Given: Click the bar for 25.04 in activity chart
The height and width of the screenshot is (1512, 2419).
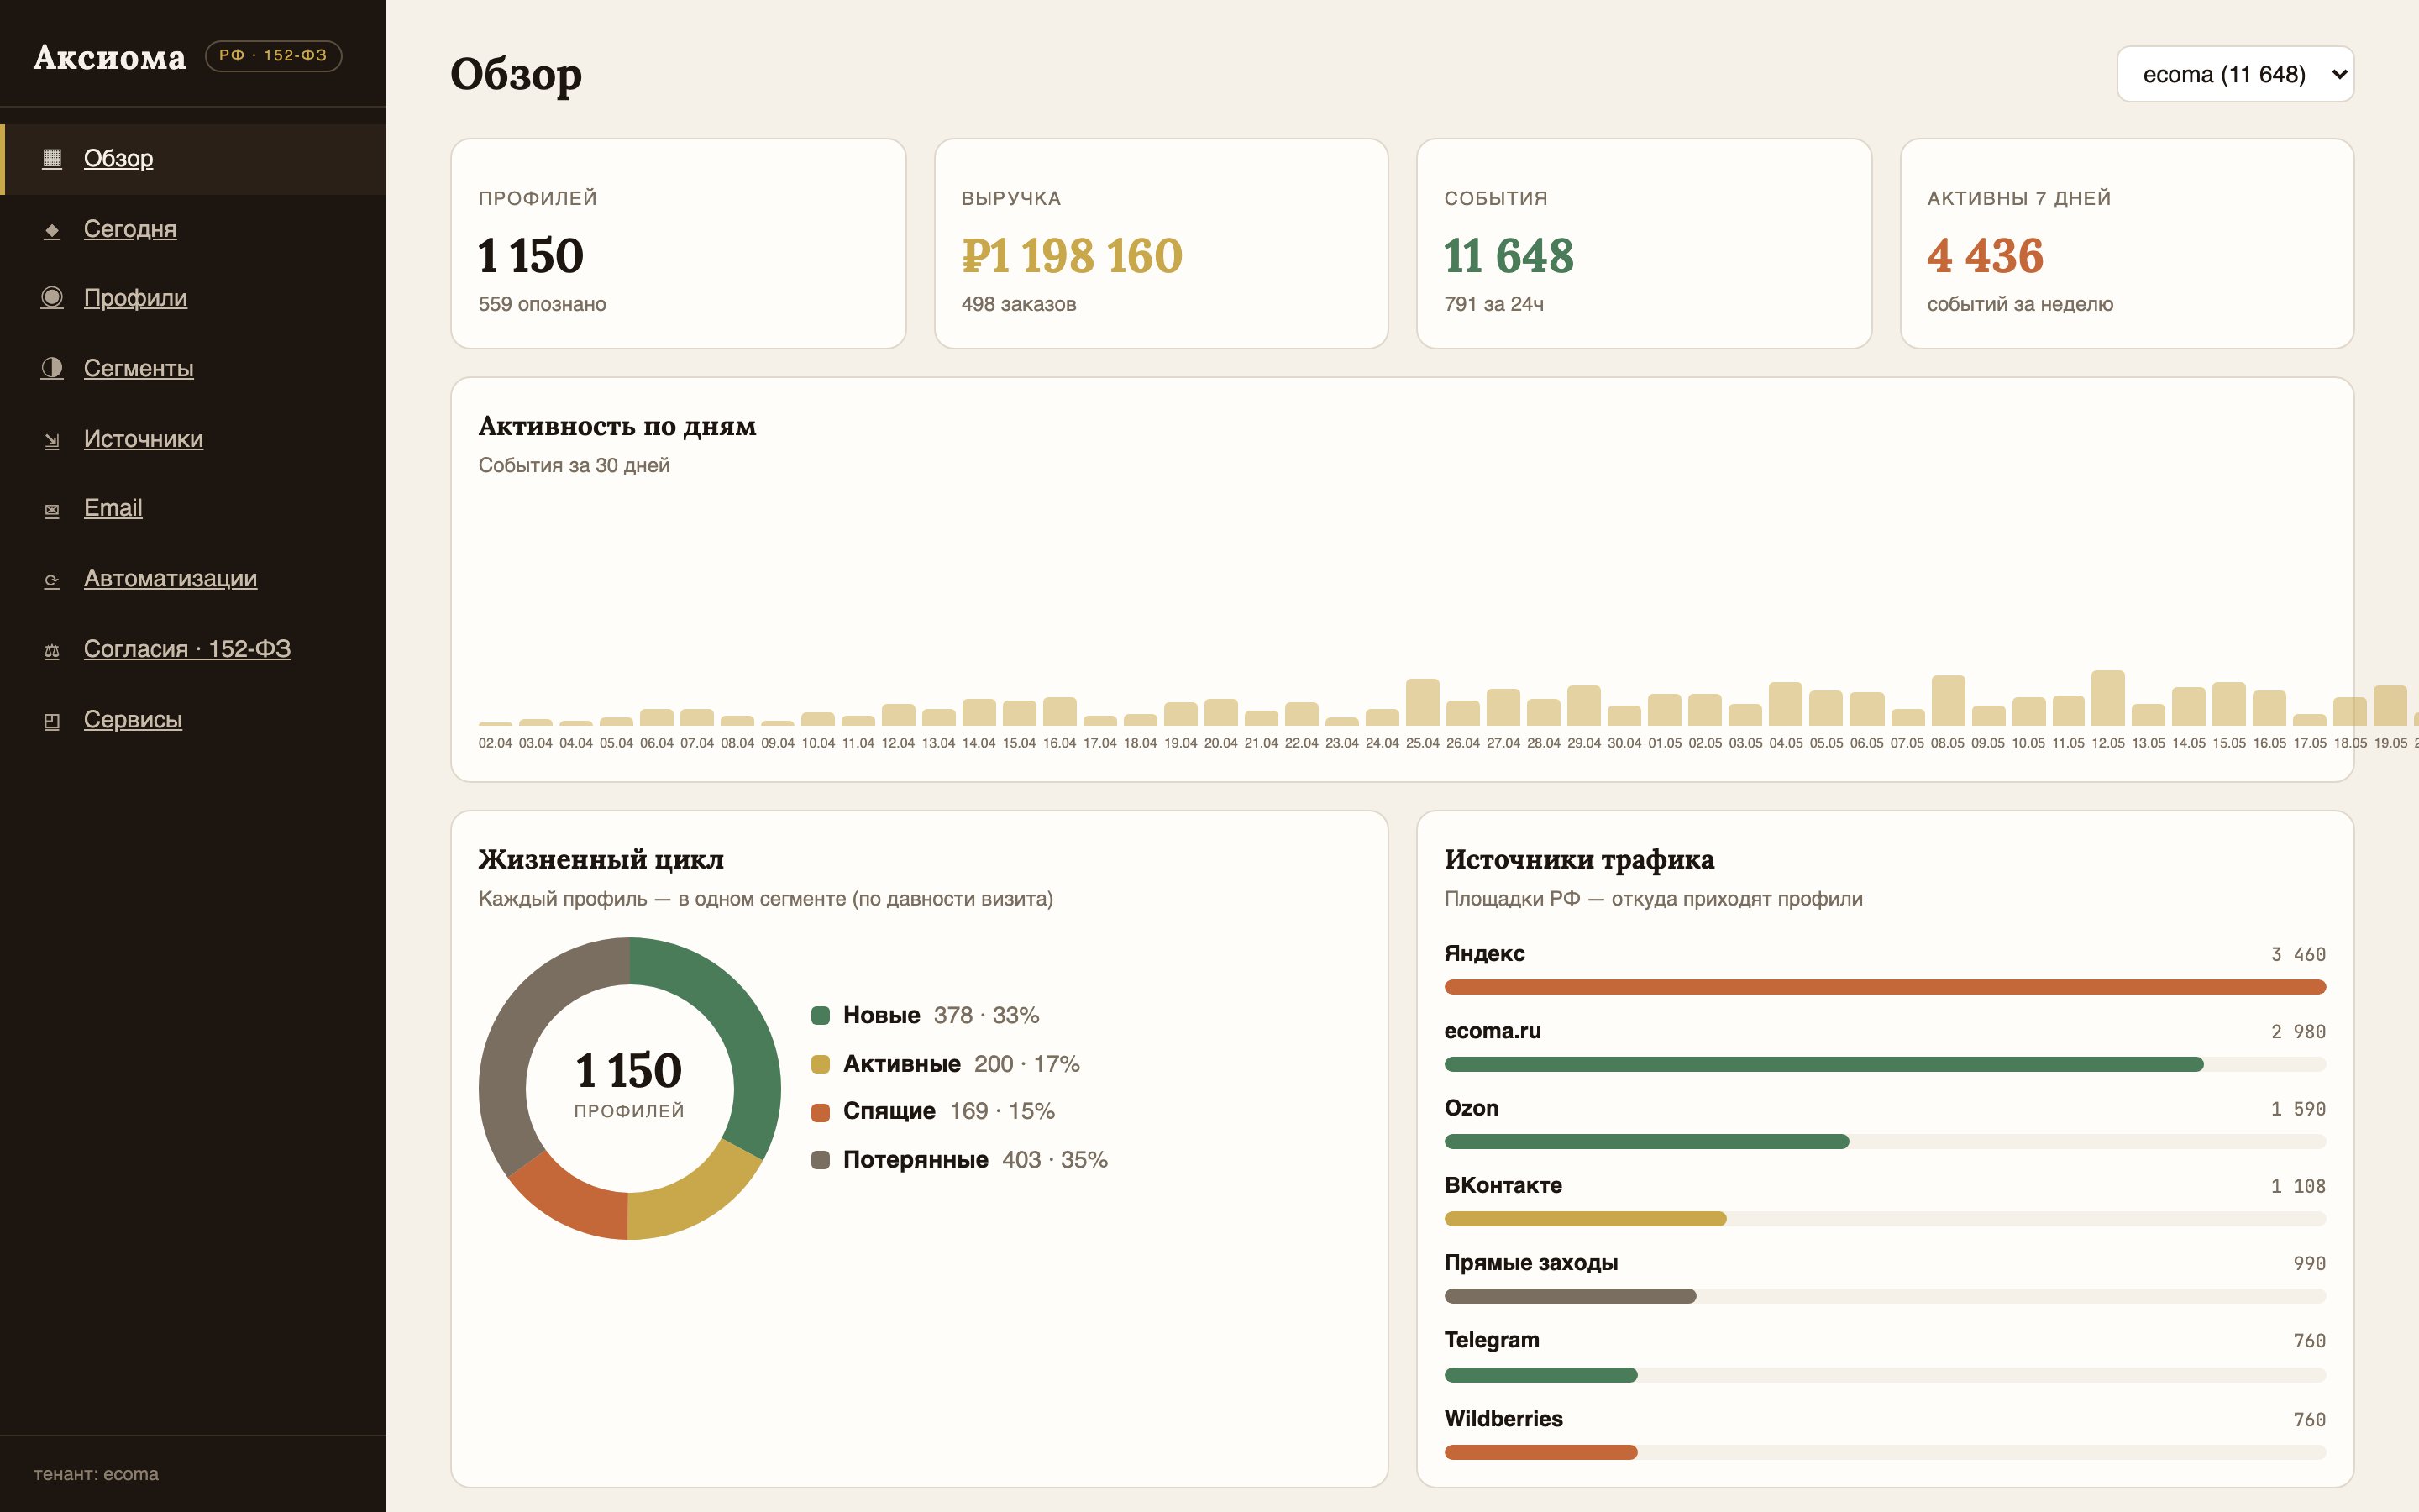Looking at the screenshot, I should point(1422,702).
